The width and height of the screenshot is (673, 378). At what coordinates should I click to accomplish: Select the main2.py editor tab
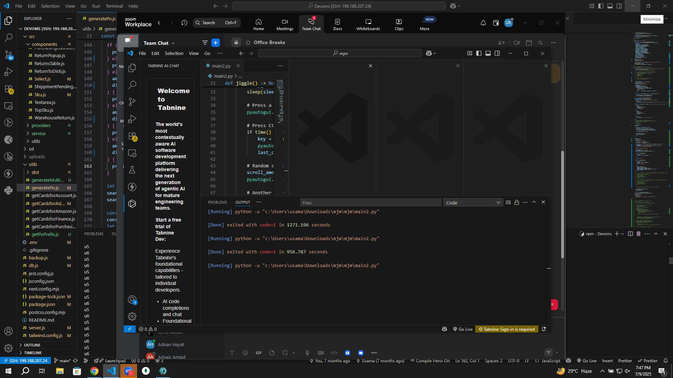[x=221, y=66]
